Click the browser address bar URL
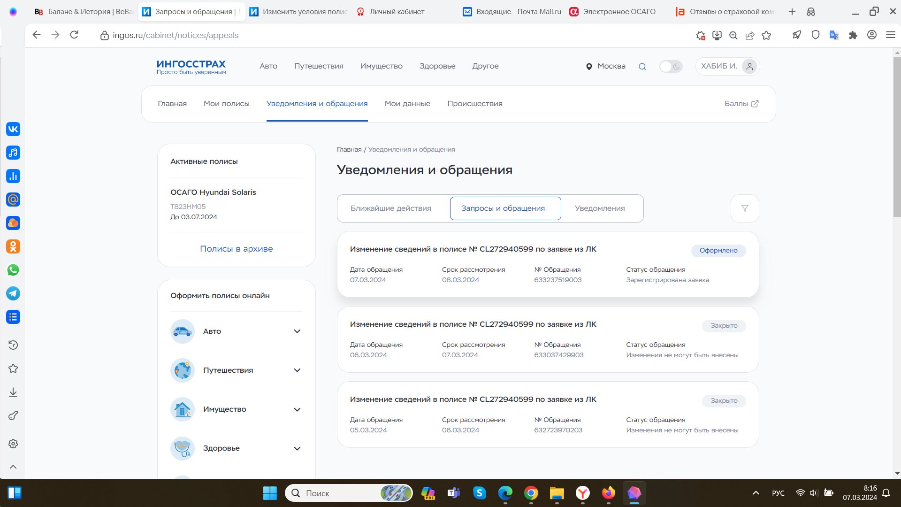This screenshot has height=507, width=901. coord(176,35)
